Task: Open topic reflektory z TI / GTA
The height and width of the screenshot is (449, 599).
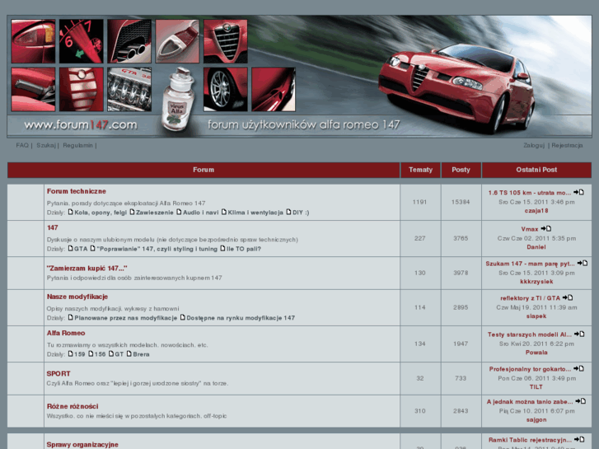Action: (531, 298)
